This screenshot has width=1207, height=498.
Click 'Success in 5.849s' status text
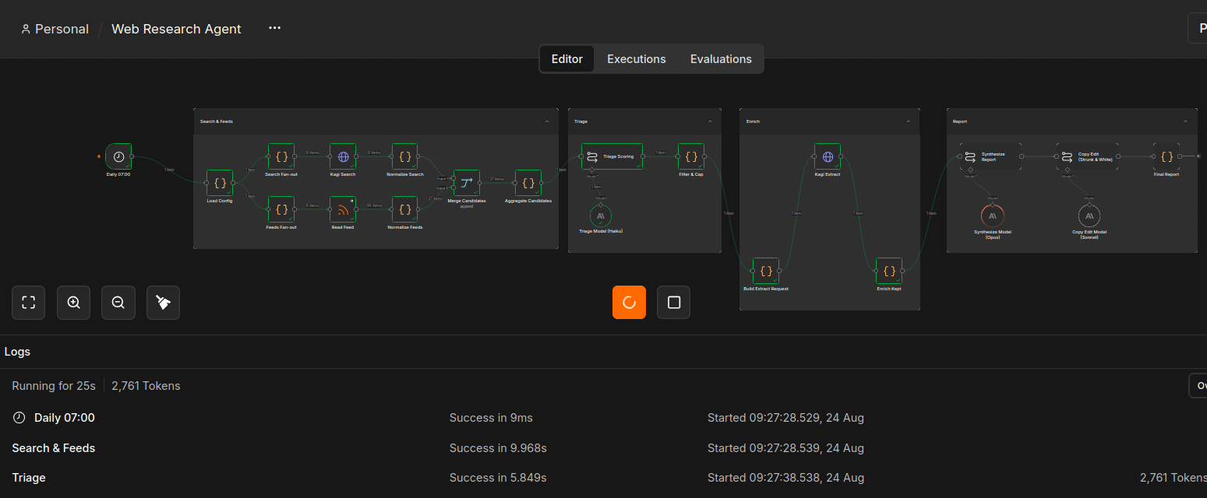tap(498, 478)
